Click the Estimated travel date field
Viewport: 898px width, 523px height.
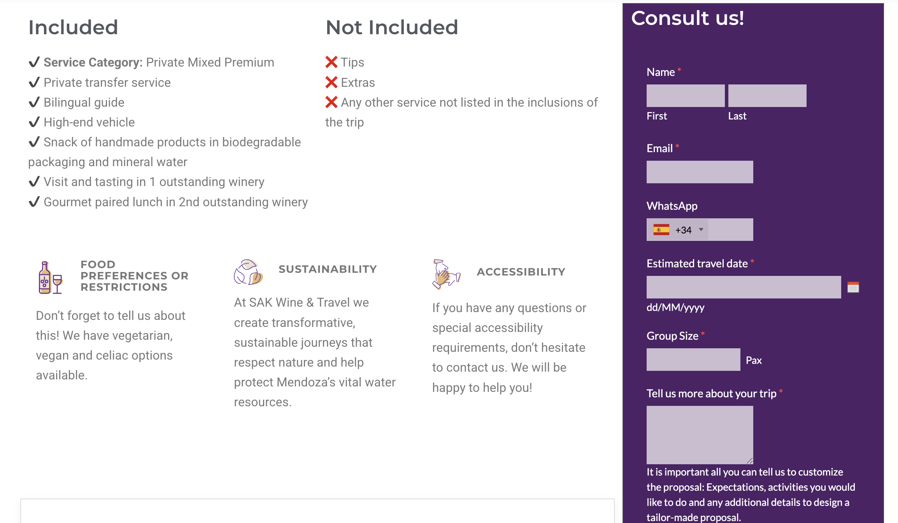click(x=743, y=288)
